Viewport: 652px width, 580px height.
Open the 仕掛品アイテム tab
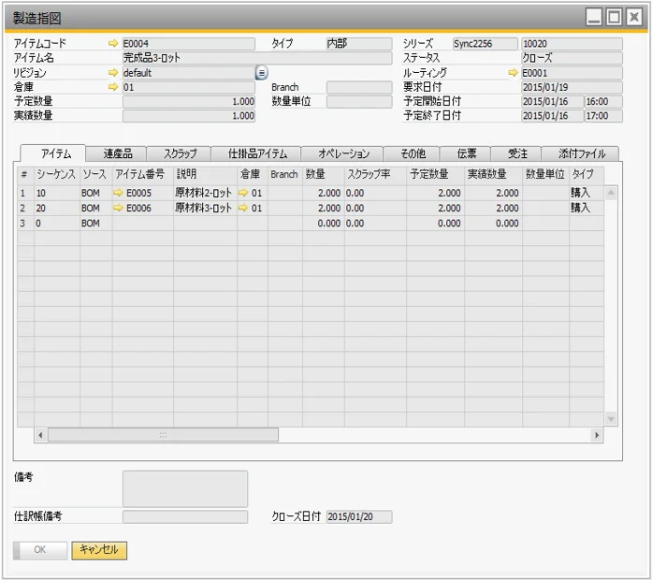pos(256,153)
